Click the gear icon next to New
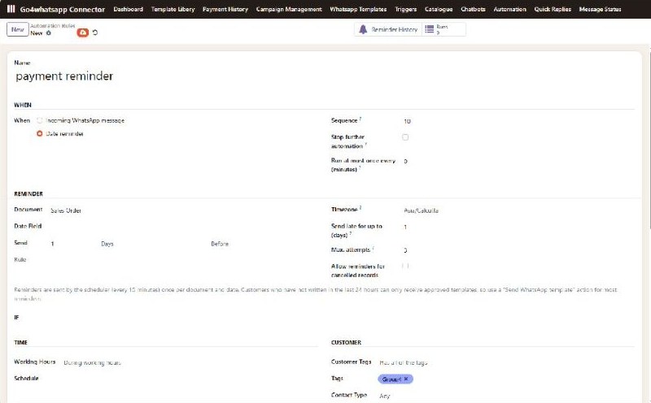Viewport: 651px width, 403px height. pos(49,32)
